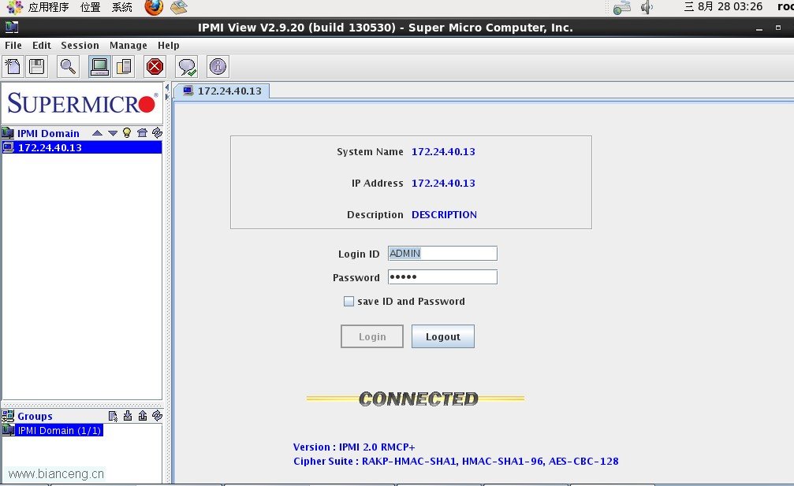The image size is (794, 486).
Task: Click the house icon in IPMI Domain header
Action: pyautogui.click(x=142, y=133)
